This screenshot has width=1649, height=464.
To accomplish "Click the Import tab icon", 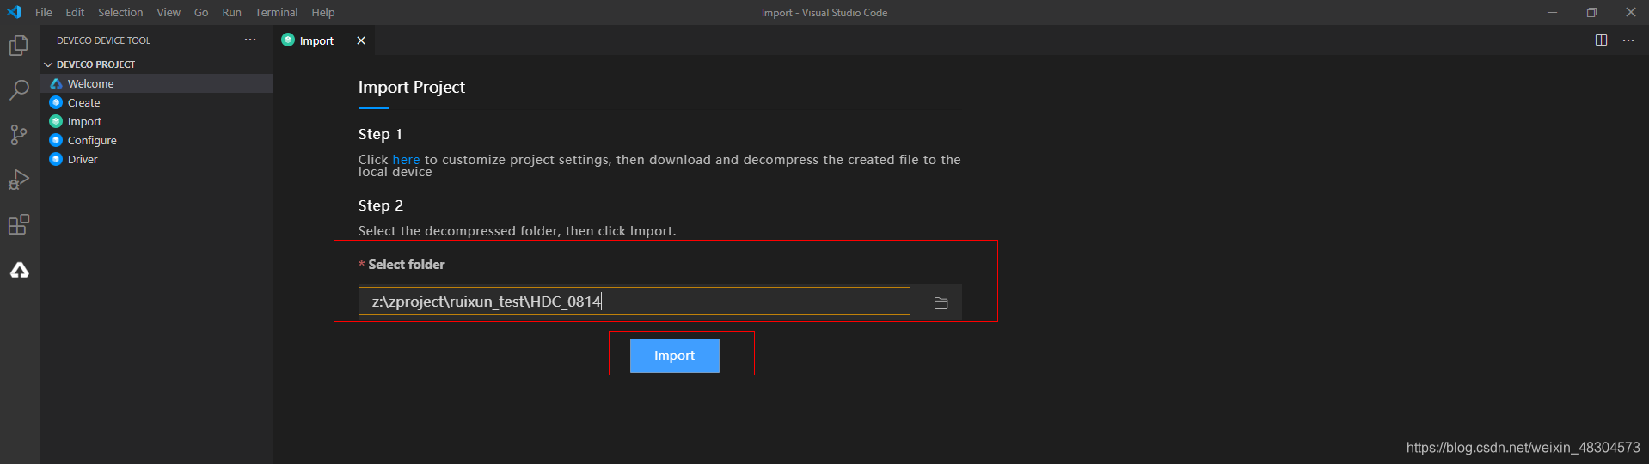I will (x=288, y=40).
